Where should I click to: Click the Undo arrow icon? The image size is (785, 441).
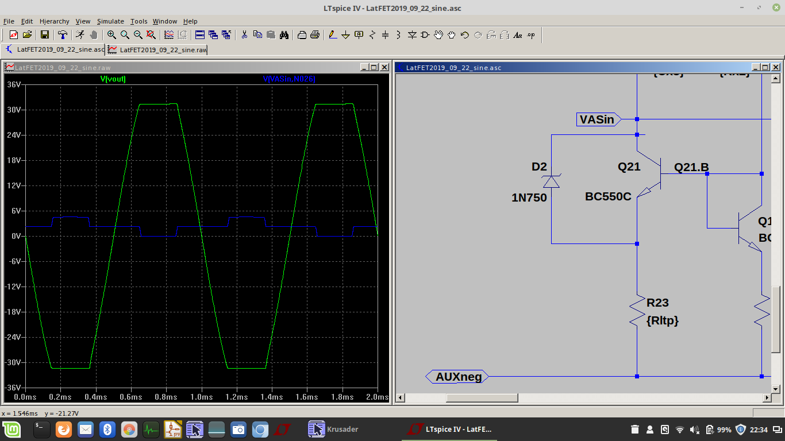[x=465, y=35]
